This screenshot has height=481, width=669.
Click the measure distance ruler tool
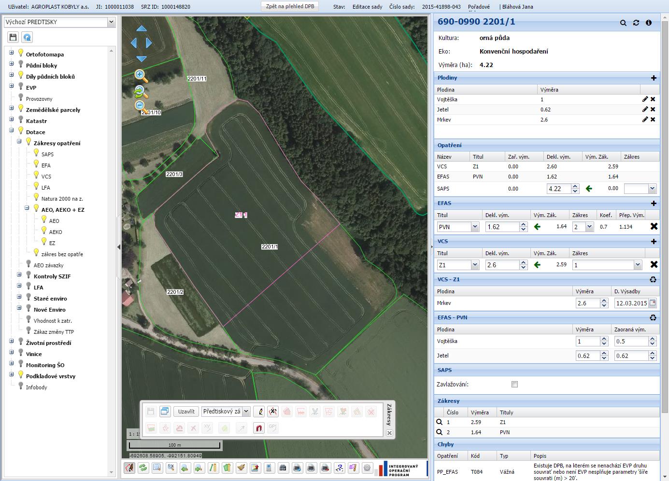click(213, 467)
